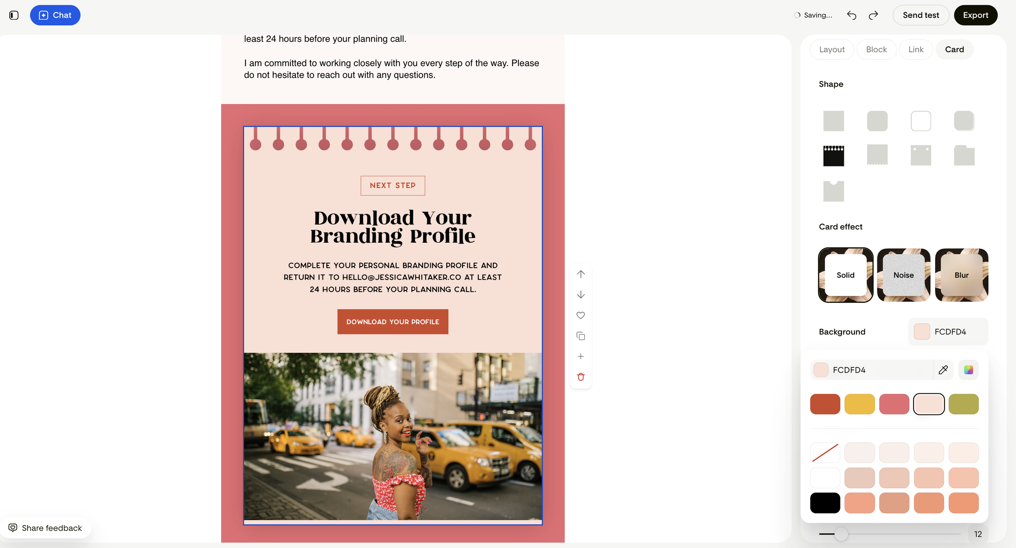Pick the rust orange brand swatch
Viewport: 1016px width, 548px height.
coord(825,404)
